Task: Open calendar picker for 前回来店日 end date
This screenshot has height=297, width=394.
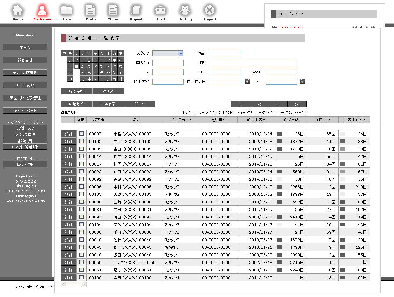Action: pyautogui.click(x=302, y=81)
